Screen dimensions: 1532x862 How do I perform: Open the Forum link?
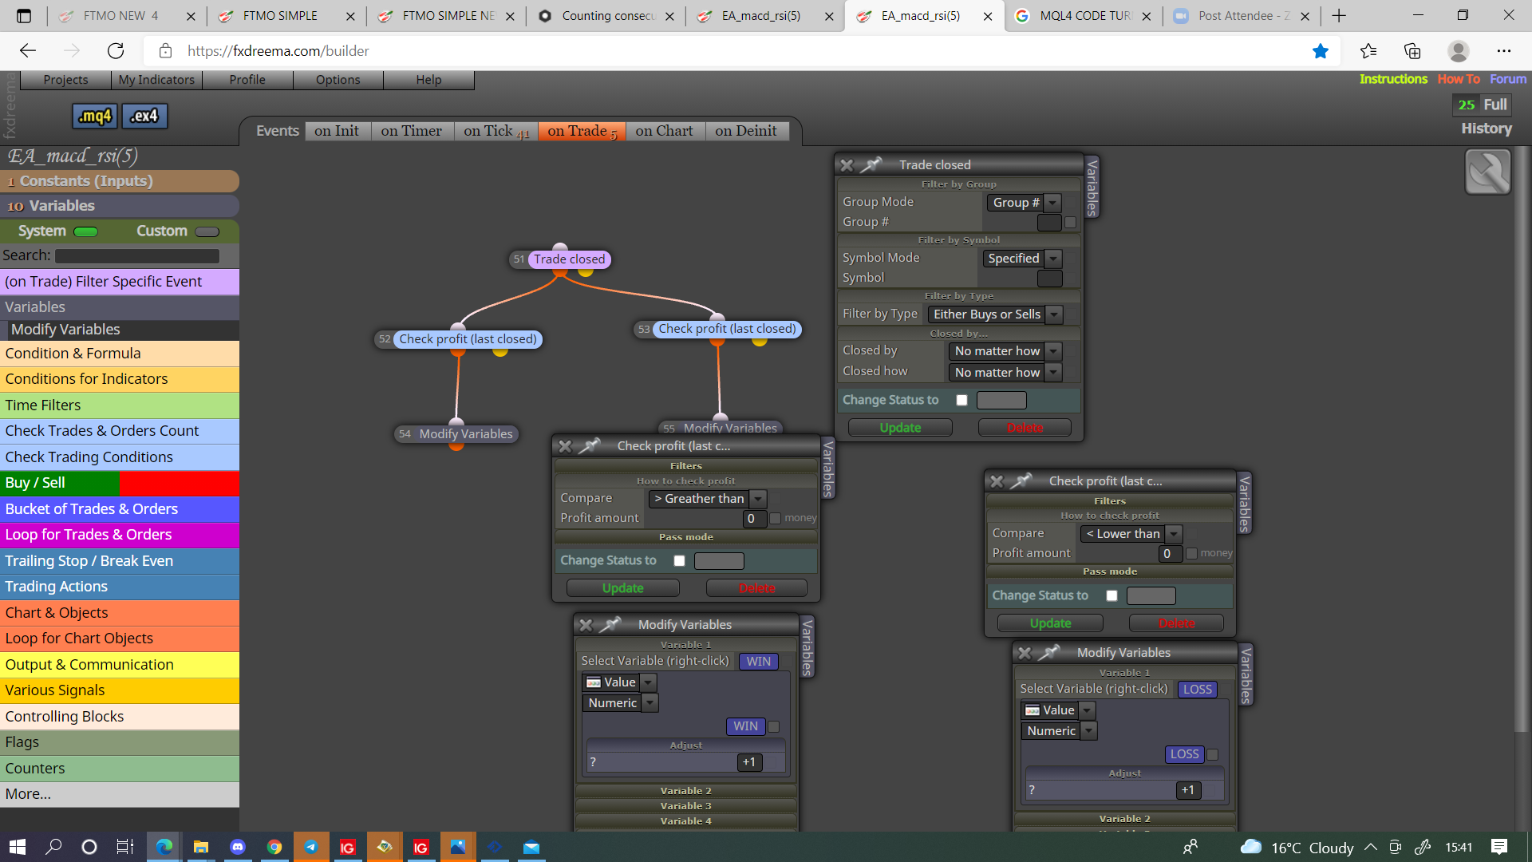pyautogui.click(x=1507, y=79)
